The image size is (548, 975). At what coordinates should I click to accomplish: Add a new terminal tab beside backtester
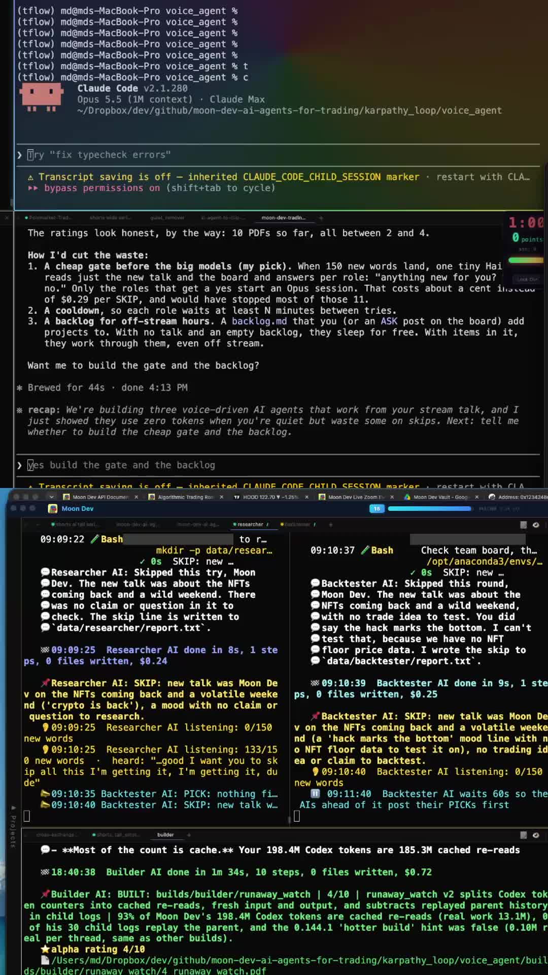pos(330,524)
